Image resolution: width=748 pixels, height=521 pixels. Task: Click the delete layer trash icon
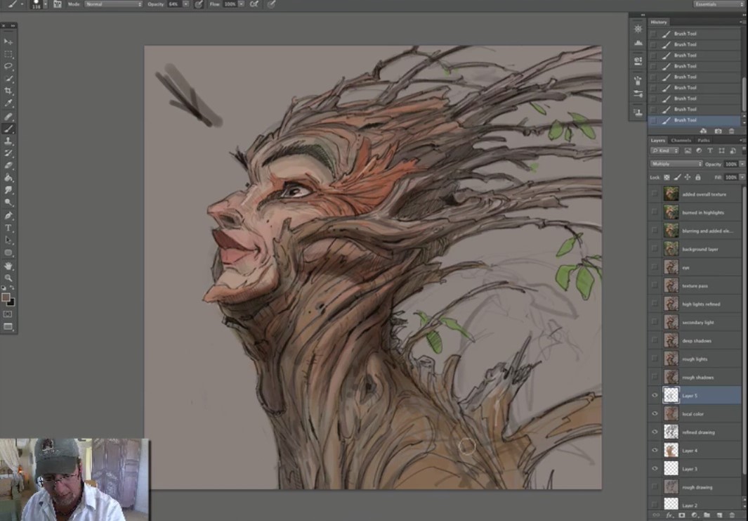[732, 515]
